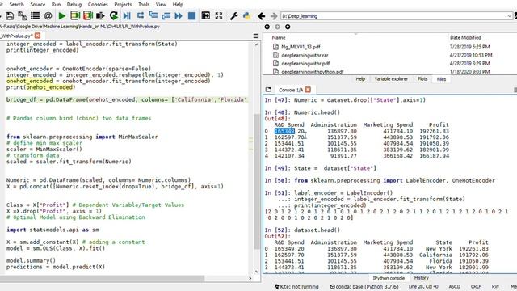
Task: Click the Files pane parent-folder icon
Action: [x=288, y=27]
